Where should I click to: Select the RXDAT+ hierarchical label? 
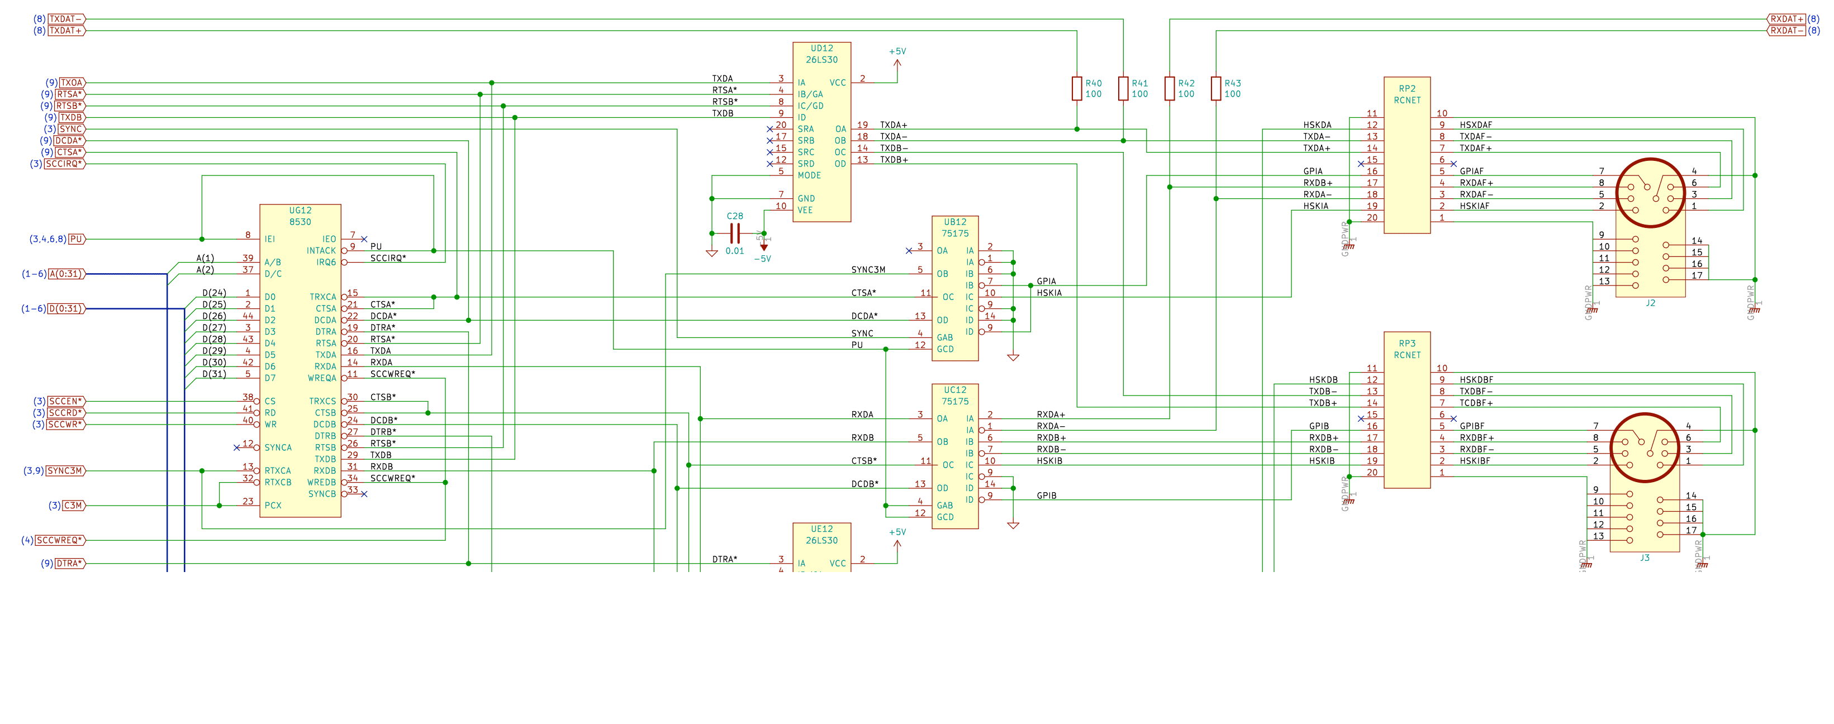pyautogui.click(x=1787, y=19)
